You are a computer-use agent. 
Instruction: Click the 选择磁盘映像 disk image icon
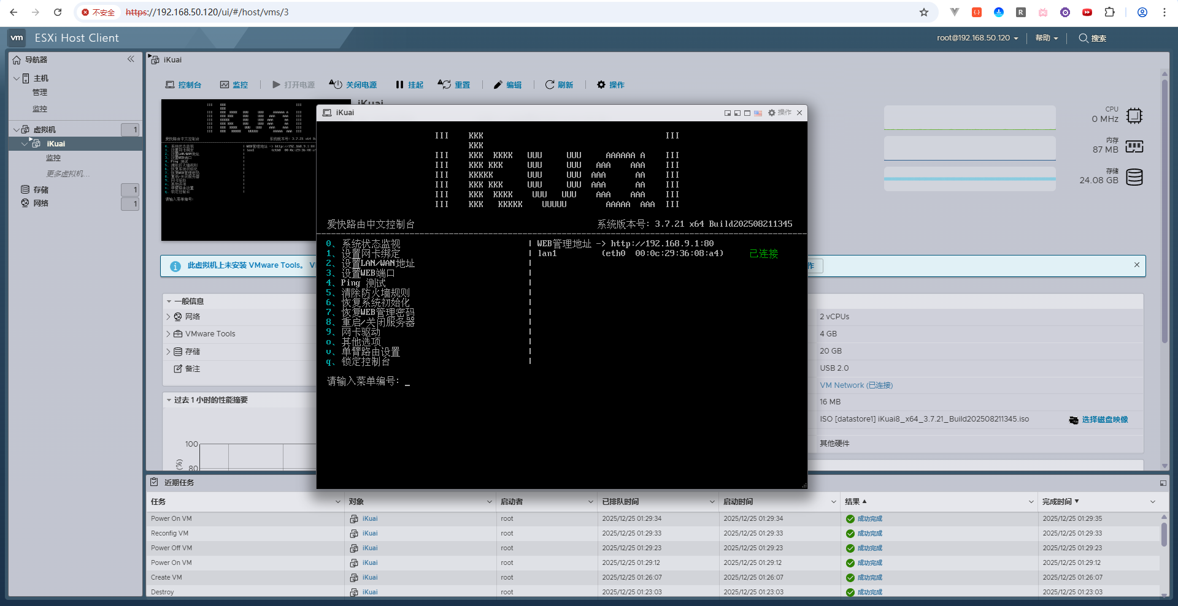1074,420
